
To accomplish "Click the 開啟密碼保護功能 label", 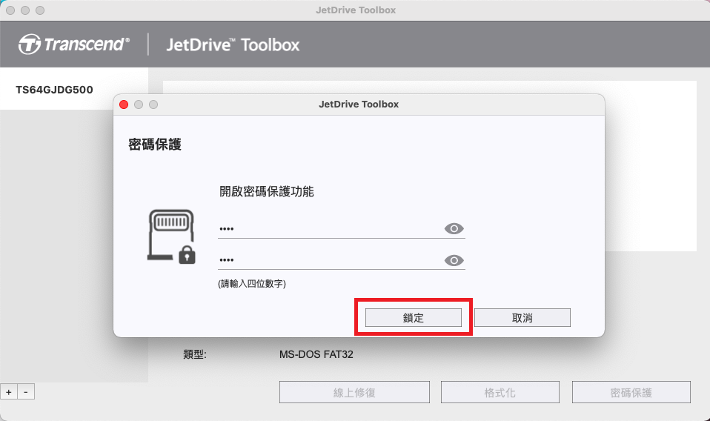I will click(266, 191).
